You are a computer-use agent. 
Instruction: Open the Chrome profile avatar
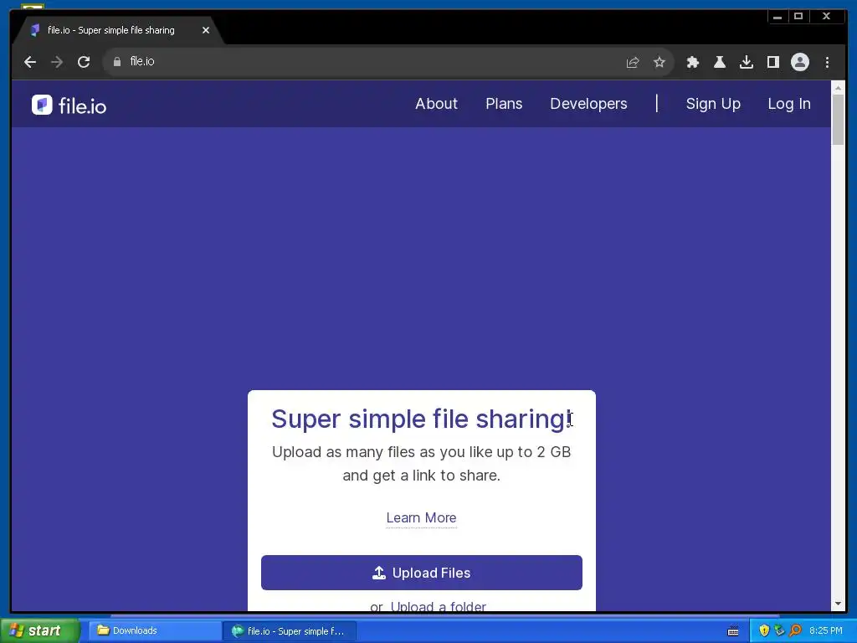tap(799, 62)
